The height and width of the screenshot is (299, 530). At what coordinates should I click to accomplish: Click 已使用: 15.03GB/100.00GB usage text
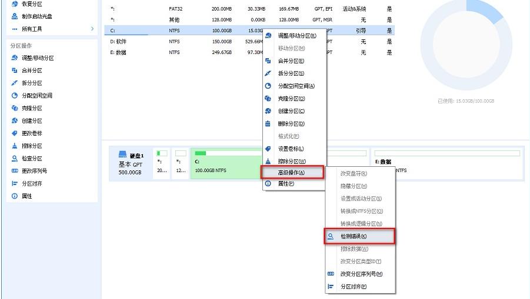pyautogui.click(x=466, y=101)
